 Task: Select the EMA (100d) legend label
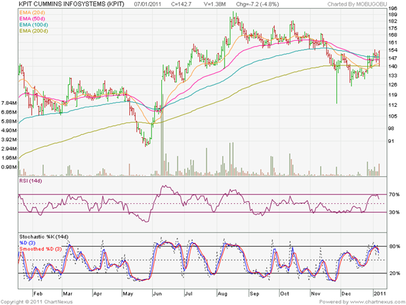click(34, 25)
